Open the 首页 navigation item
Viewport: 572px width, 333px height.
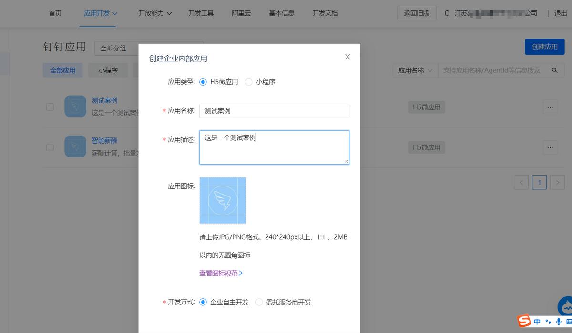(55, 13)
